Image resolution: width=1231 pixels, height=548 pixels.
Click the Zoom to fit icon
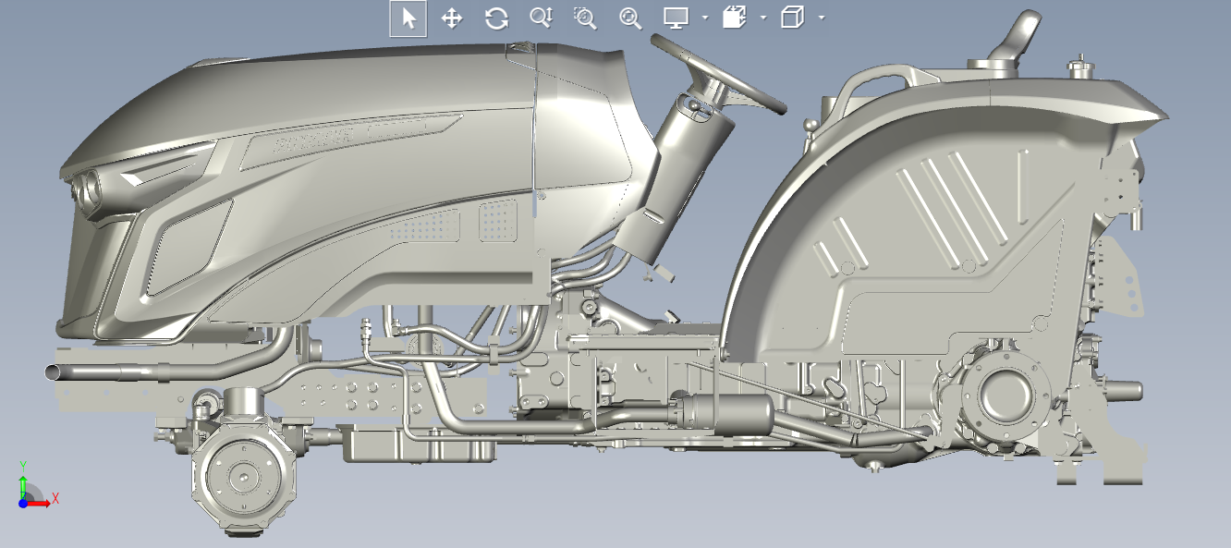point(630,18)
